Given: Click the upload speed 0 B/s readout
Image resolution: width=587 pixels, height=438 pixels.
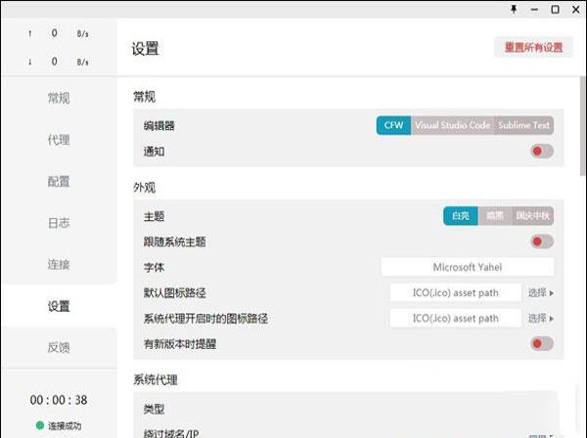Looking at the screenshot, I should pos(59,33).
